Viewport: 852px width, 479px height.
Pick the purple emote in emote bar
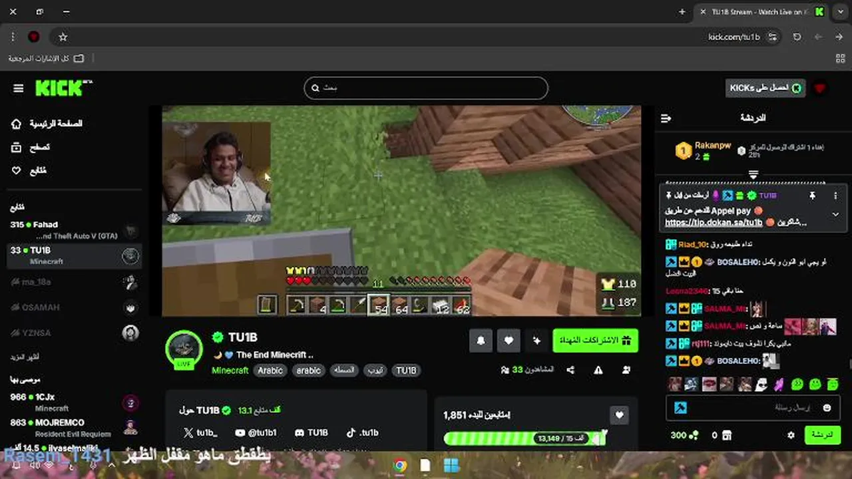point(779,384)
